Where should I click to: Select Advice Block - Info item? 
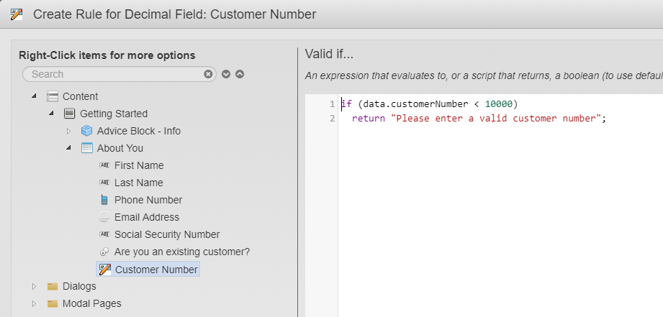(x=139, y=132)
